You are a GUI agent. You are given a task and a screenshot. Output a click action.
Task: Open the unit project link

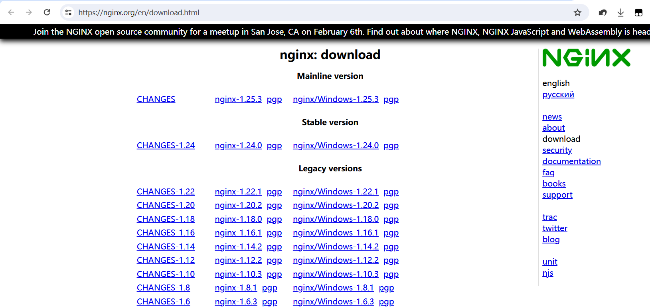point(550,262)
